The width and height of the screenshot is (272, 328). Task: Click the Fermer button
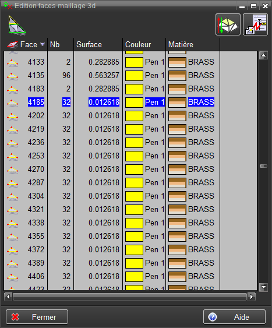(37, 317)
